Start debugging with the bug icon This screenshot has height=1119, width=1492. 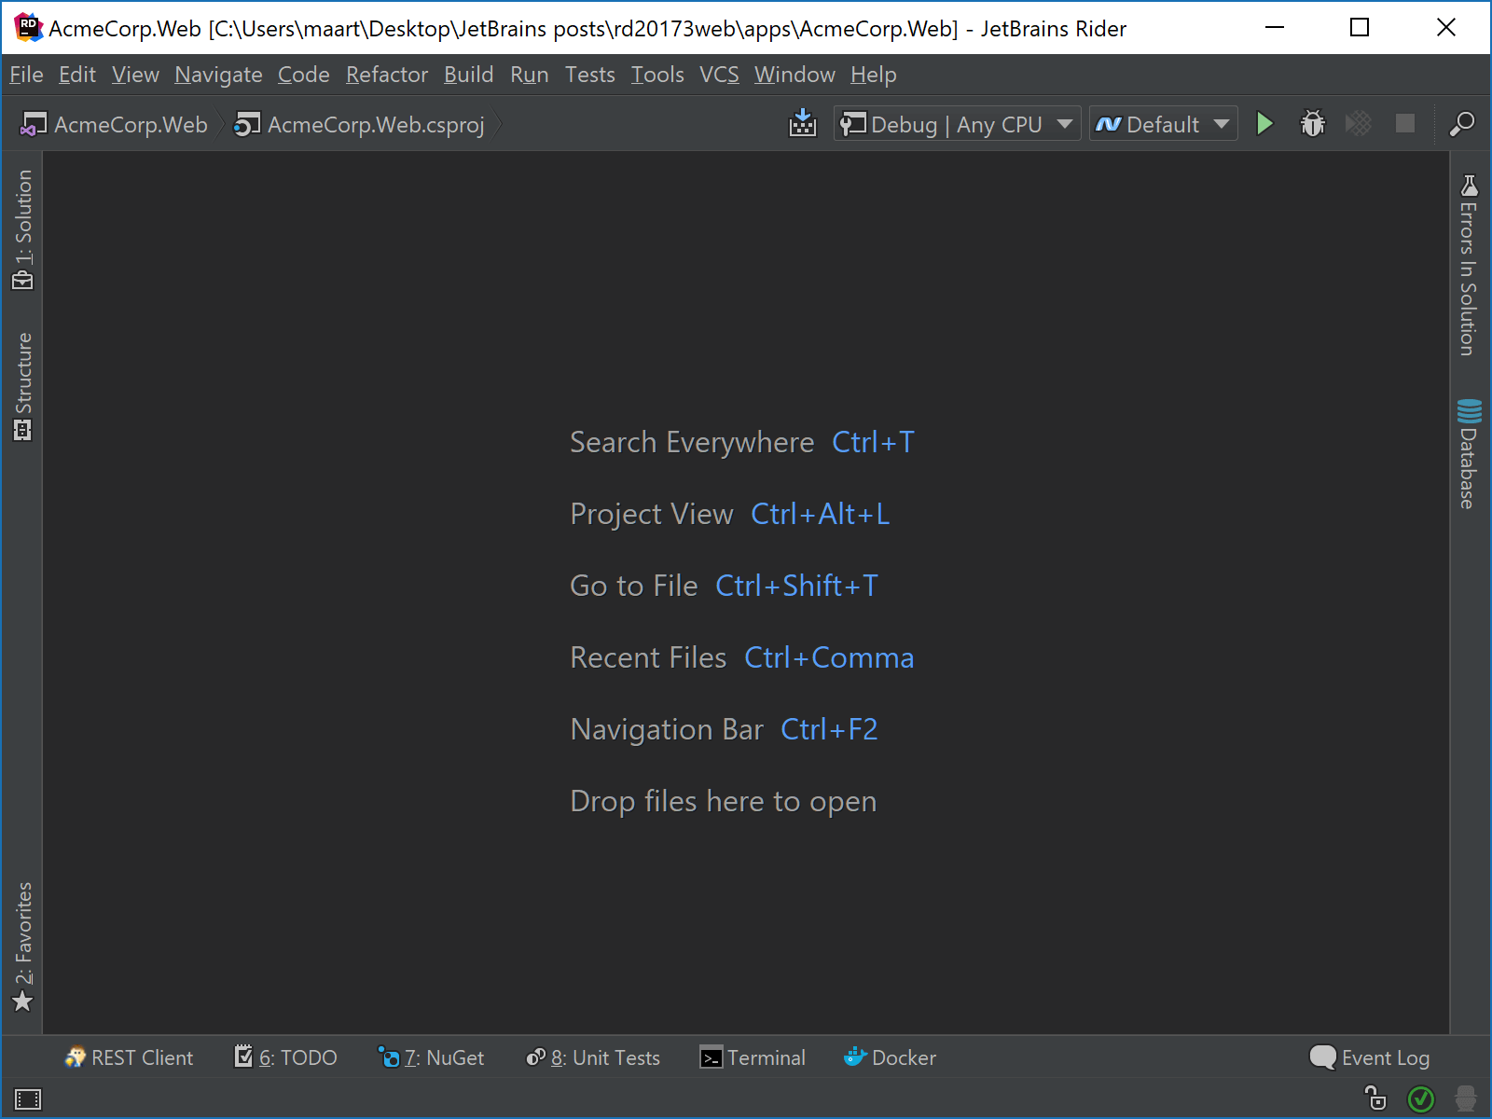[1312, 123]
